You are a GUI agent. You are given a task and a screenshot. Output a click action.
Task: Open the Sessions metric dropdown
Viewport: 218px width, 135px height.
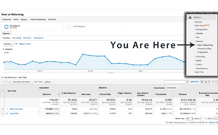point(9,44)
